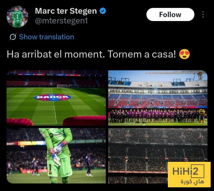
Task: Click the Marc ter Stegen display name
Action: [x=66, y=11]
